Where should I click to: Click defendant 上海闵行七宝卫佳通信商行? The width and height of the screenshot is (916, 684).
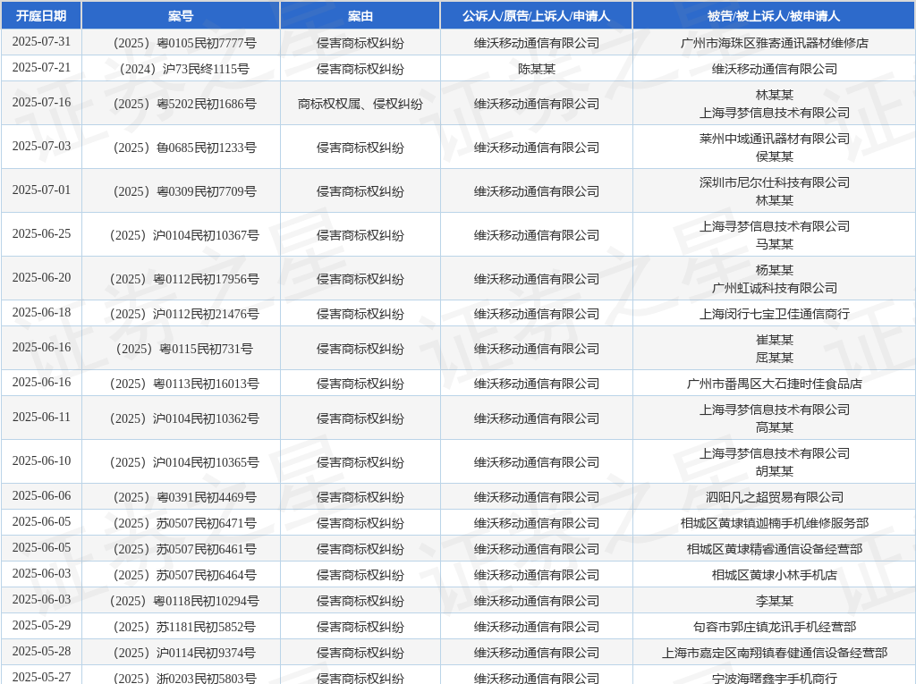774,314
